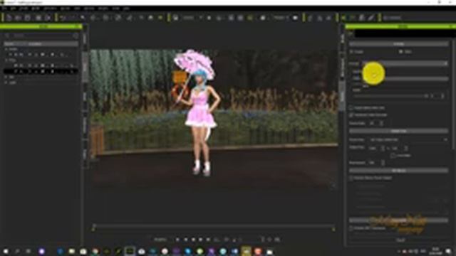This screenshot has height=256, width=456.
Task: Click the Task View taskbar icon
Action: tap(28, 251)
